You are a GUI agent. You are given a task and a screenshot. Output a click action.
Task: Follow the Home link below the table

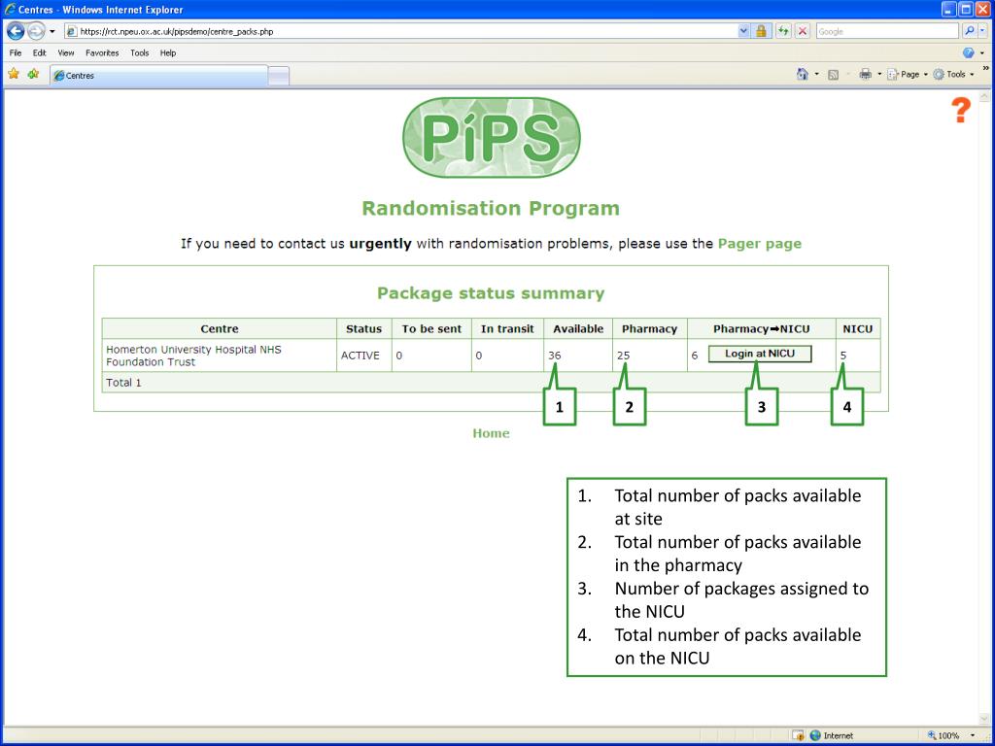[491, 433]
